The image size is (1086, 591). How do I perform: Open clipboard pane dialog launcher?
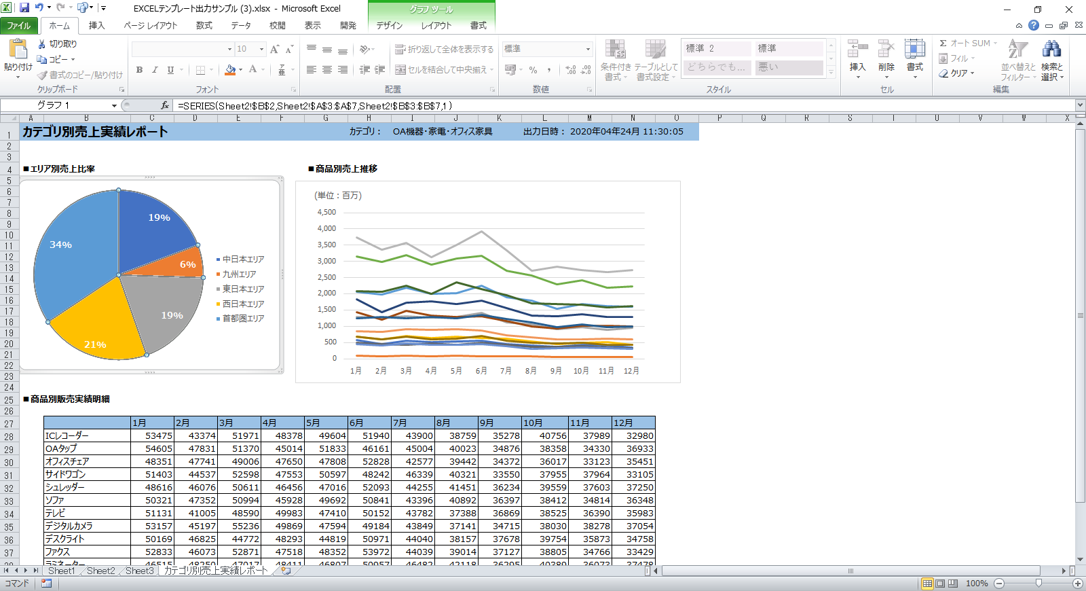(122, 90)
